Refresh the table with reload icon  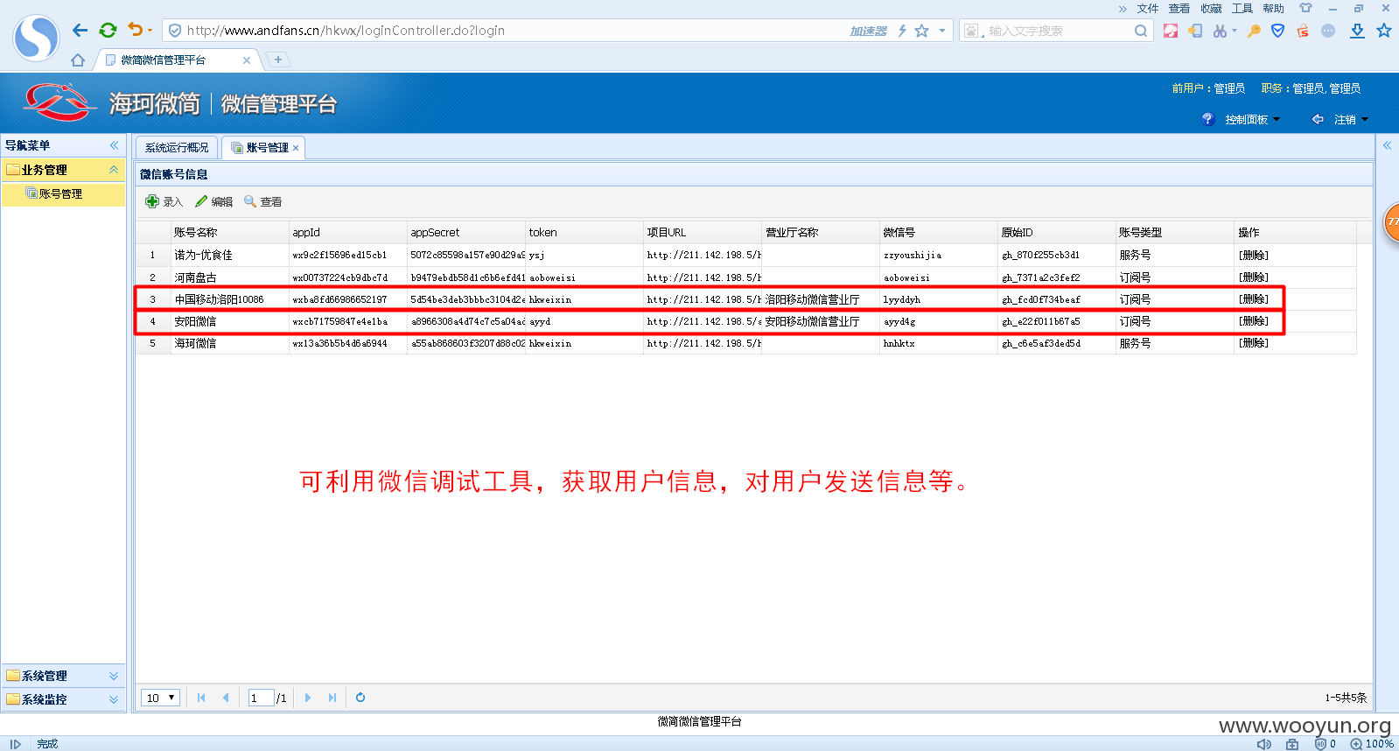click(360, 698)
